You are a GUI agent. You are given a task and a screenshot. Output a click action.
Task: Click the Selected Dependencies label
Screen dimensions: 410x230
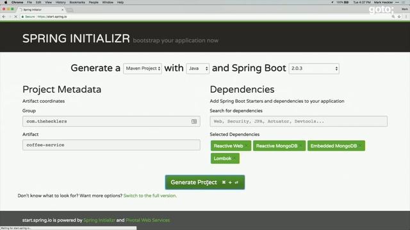[x=234, y=134]
